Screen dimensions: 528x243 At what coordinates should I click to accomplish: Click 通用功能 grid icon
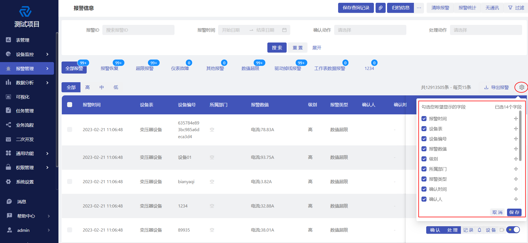pyautogui.click(x=8, y=153)
